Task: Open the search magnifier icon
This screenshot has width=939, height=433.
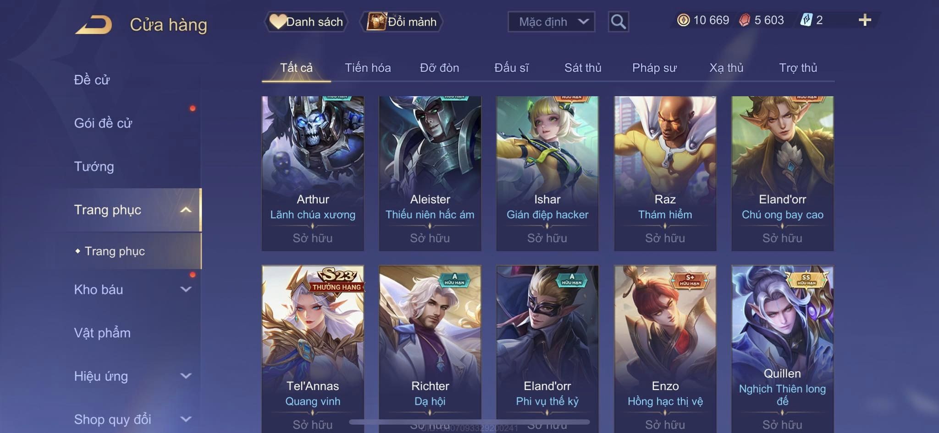Action: [618, 22]
